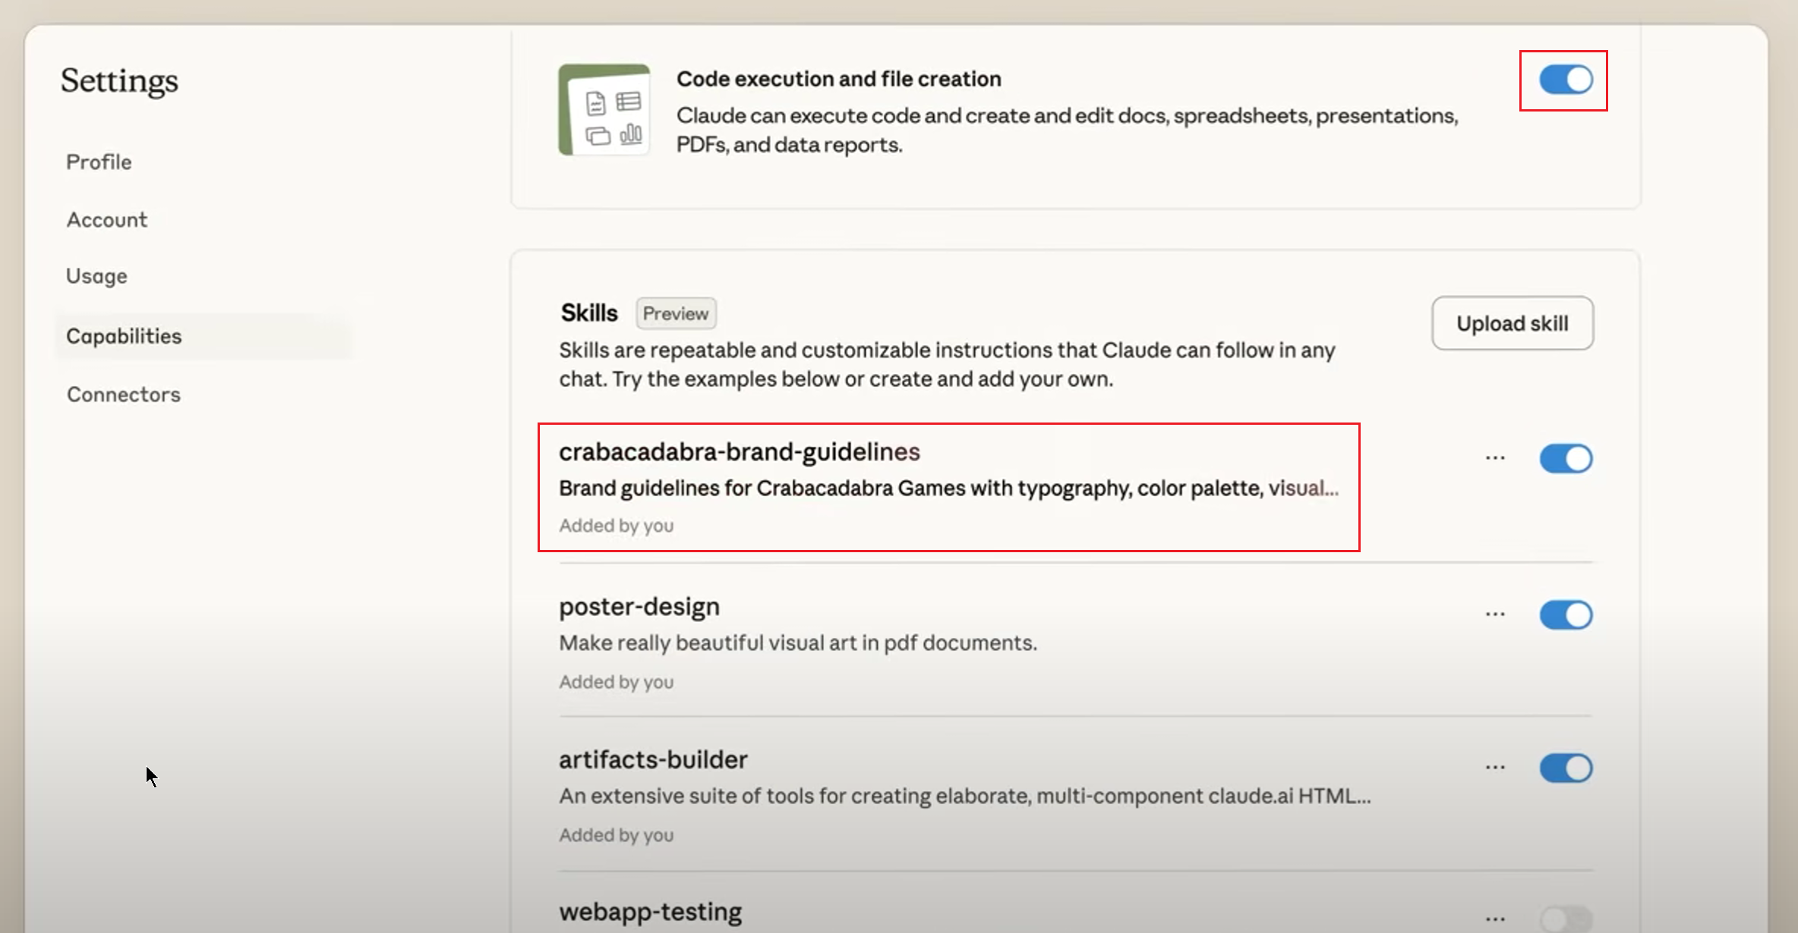This screenshot has width=1798, height=933.
Task: Select the Capabilities section
Action: (x=124, y=336)
